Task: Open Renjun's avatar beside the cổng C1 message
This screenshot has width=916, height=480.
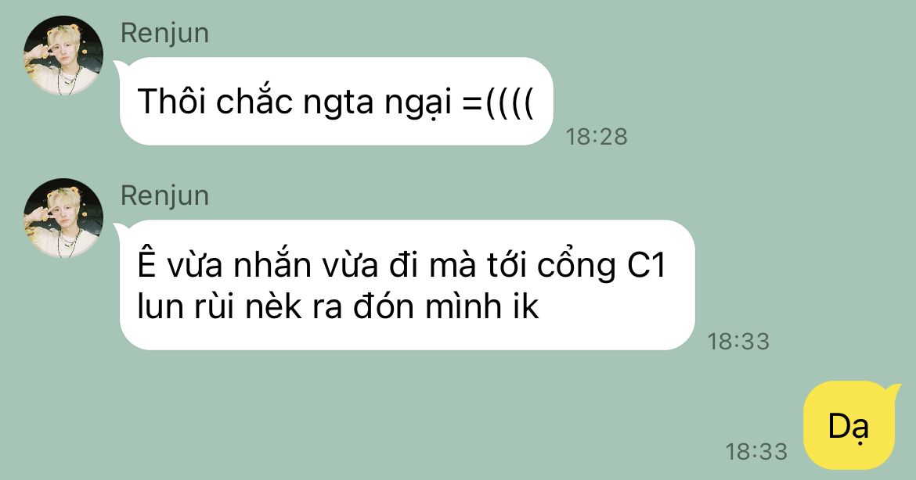Action: [63, 218]
